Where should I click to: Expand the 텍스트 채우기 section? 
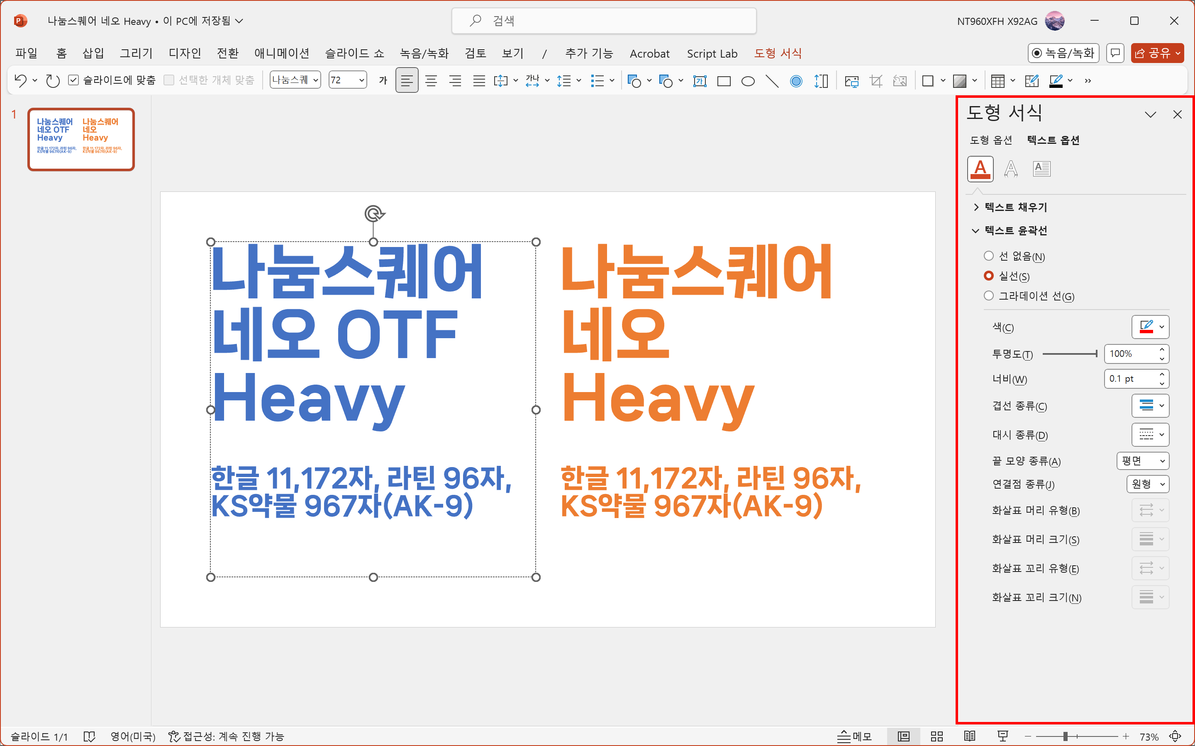pos(1015,207)
